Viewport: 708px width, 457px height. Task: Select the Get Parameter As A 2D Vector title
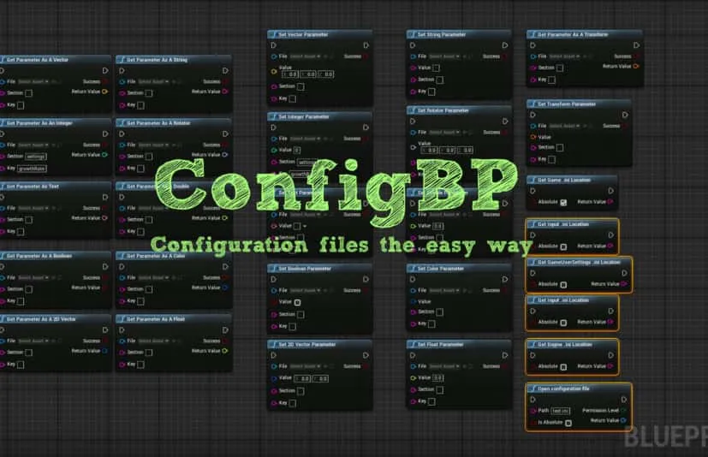[x=41, y=319]
